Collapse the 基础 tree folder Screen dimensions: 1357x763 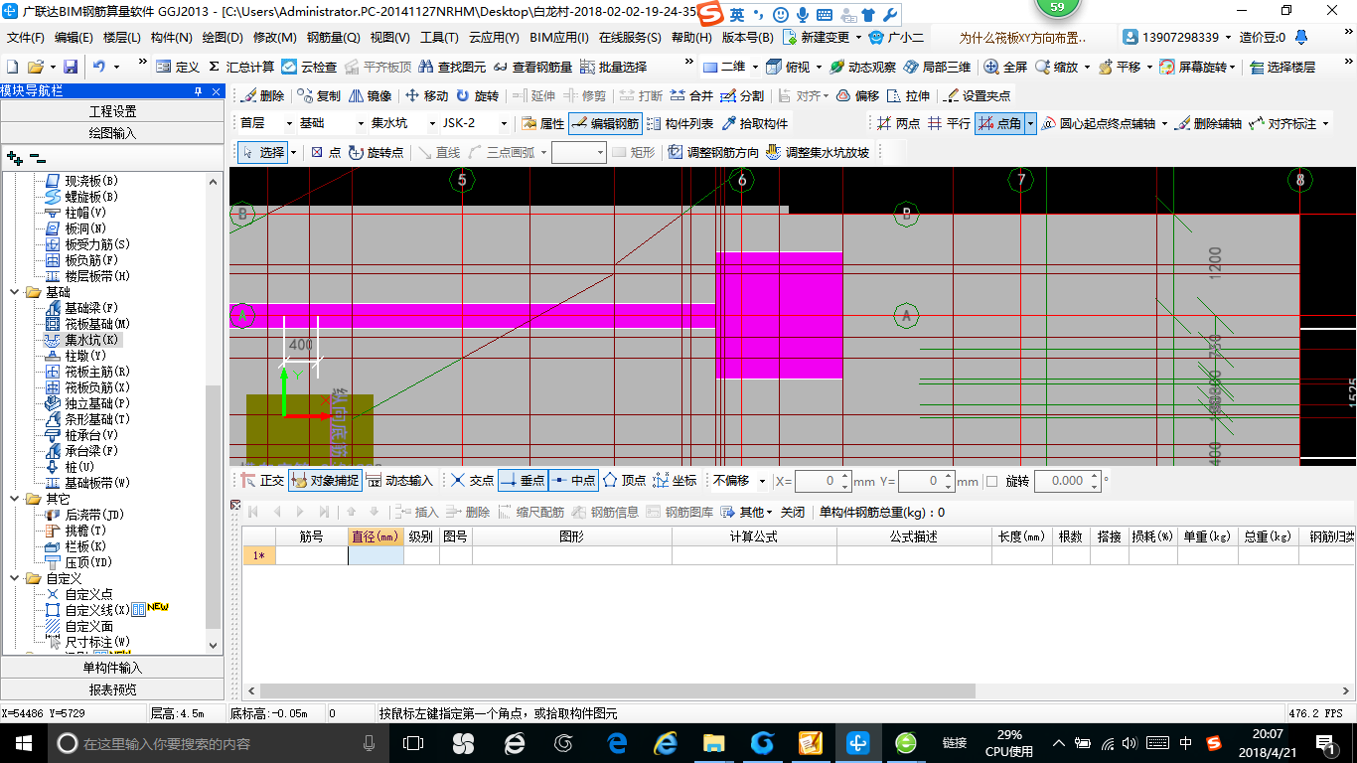14,292
